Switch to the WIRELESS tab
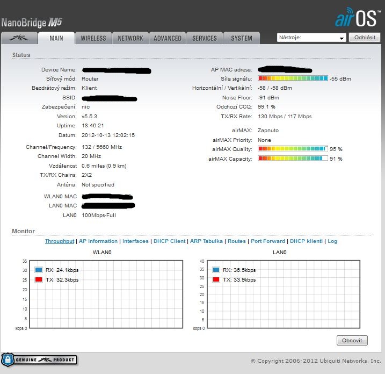Image resolution: width=385 pixels, height=374 pixels. (93, 38)
